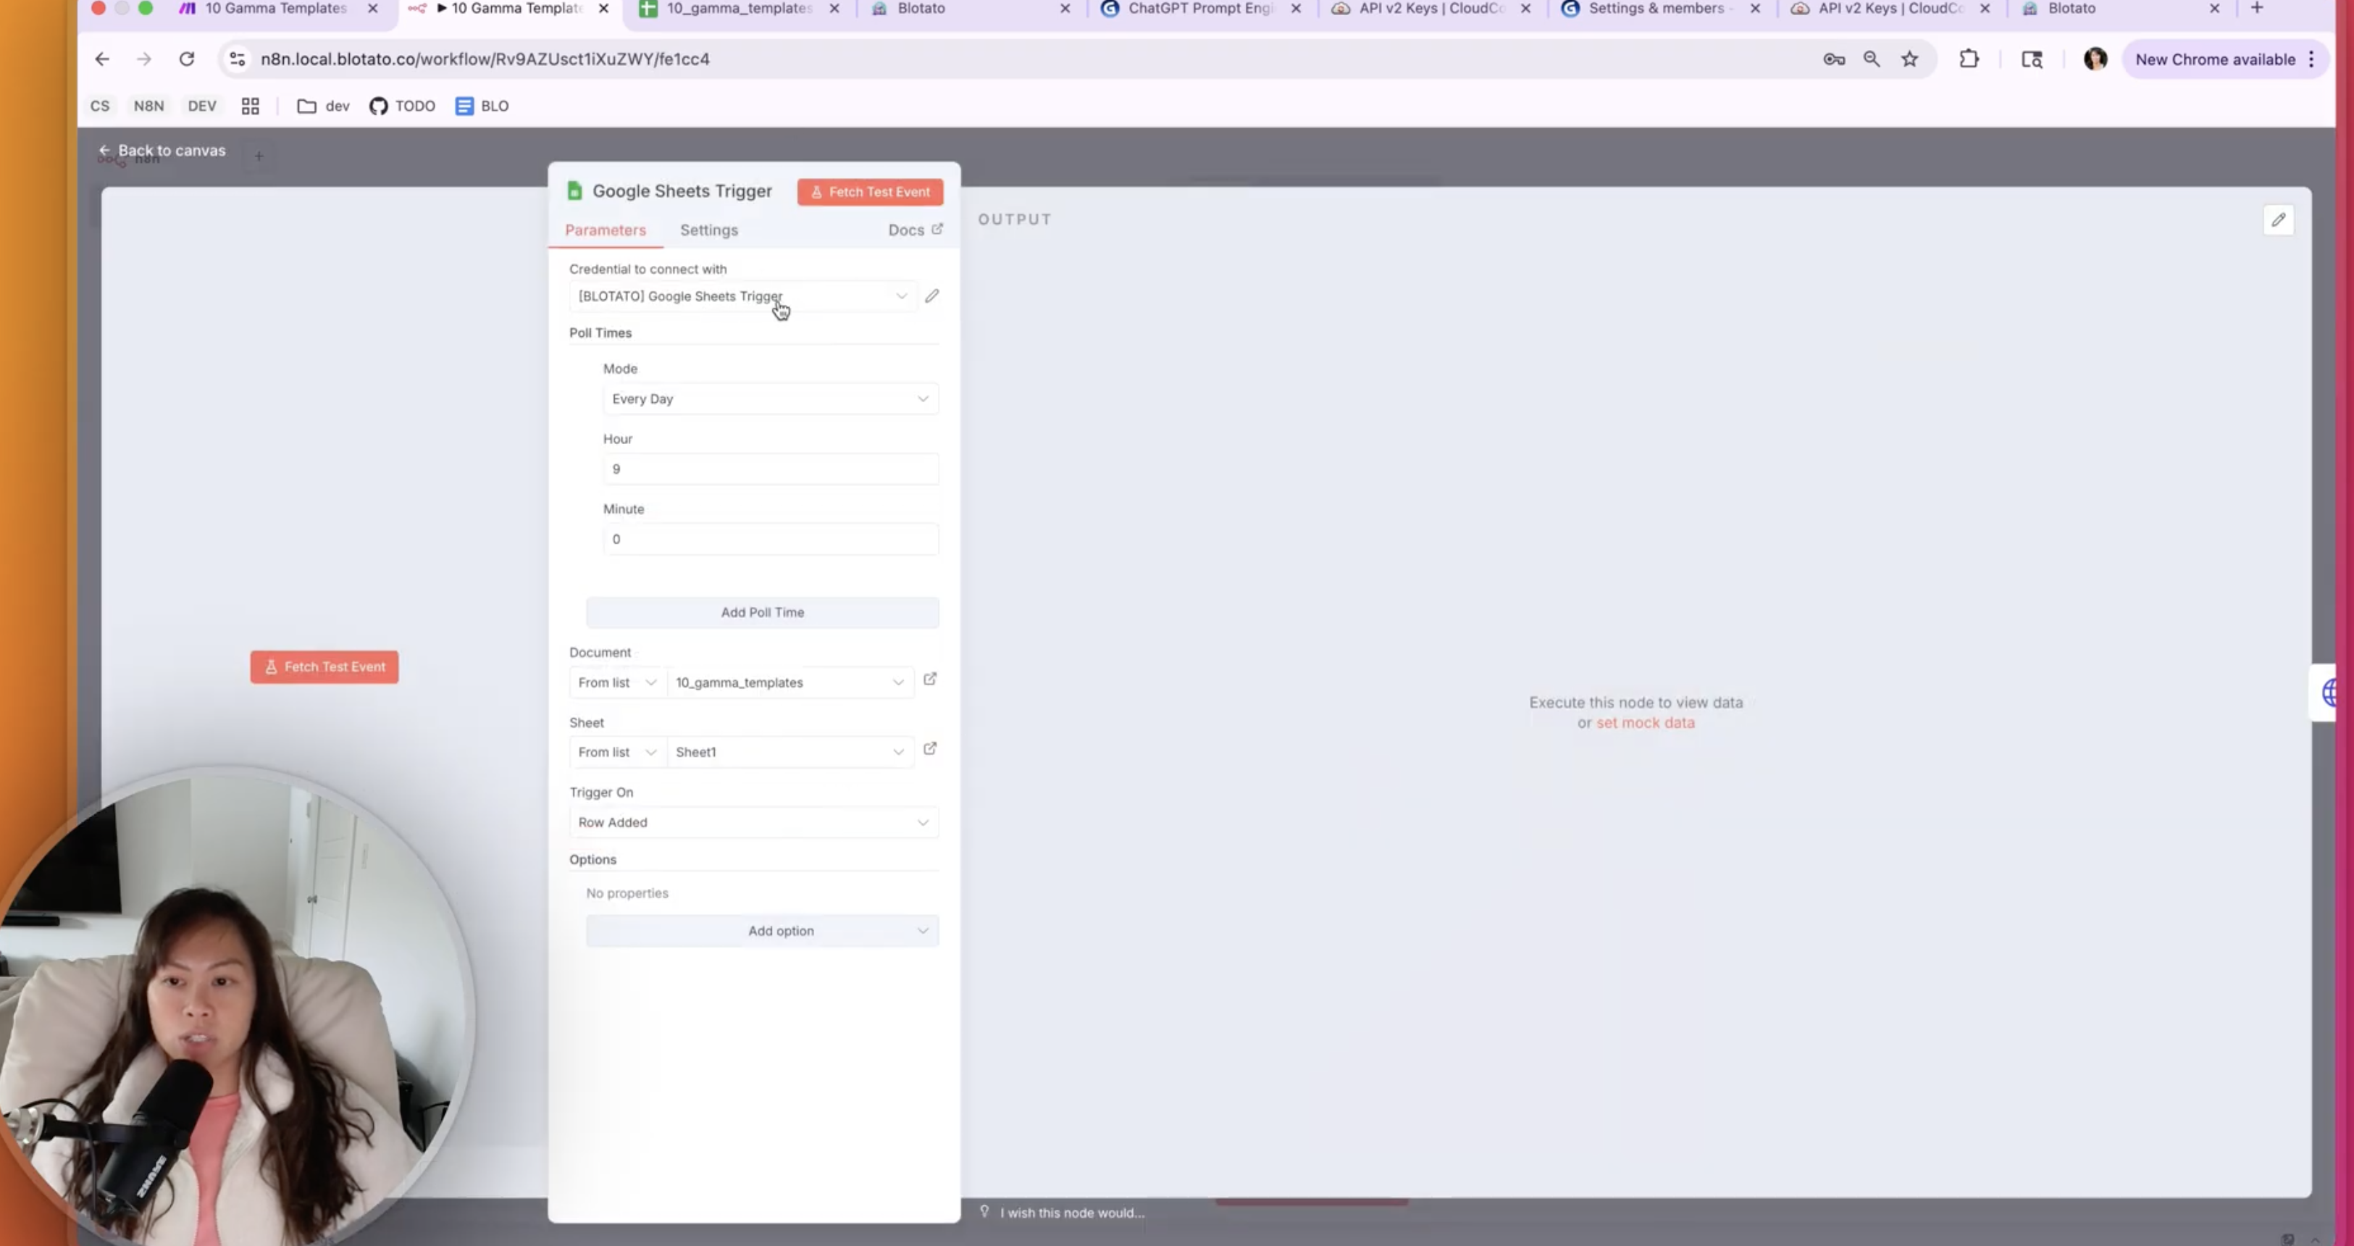Open the Docs link
This screenshot has height=1246, width=2354.
pos(915,230)
